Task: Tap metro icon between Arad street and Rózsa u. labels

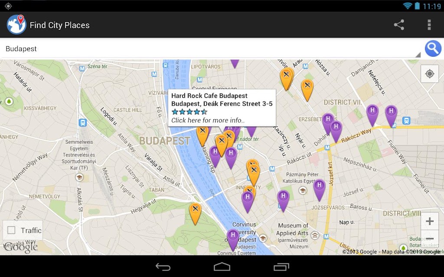Action: click(305, 66)
